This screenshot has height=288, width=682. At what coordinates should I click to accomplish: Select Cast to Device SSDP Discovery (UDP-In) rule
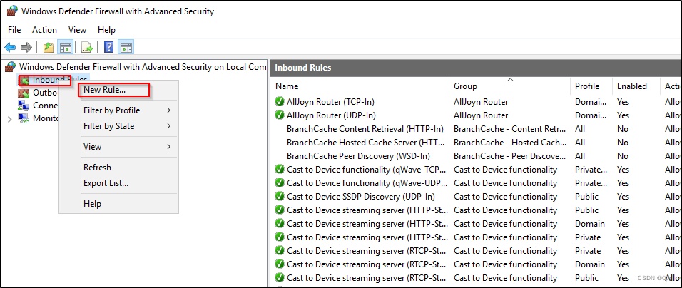pyautogui.click(x=360, y=196)
